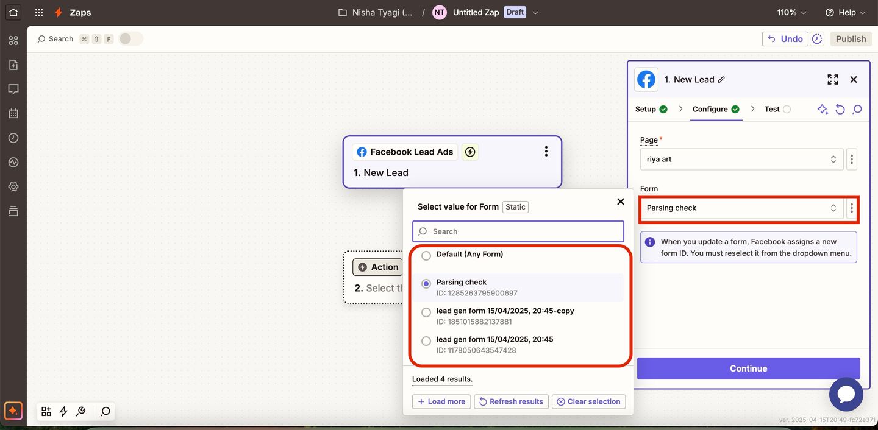
Task: Open the stacked layers icon in sidebar
Action: (x=13, y=211)
